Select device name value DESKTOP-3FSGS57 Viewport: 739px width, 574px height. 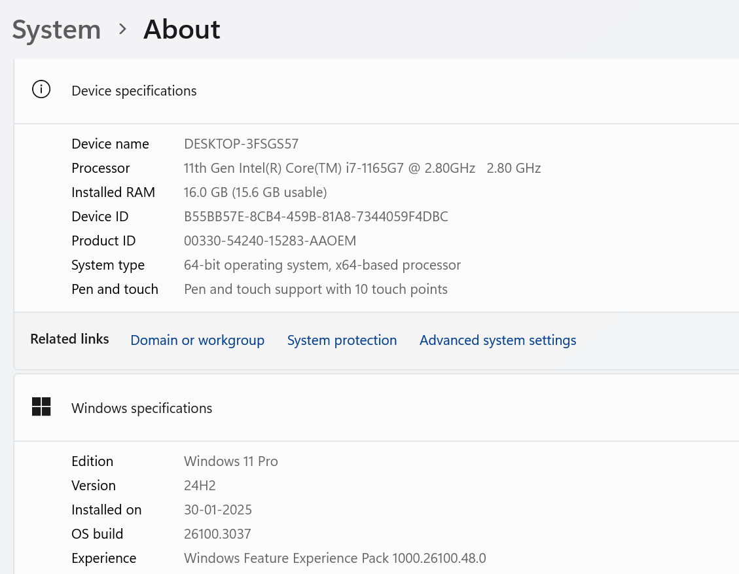point(241,144)
